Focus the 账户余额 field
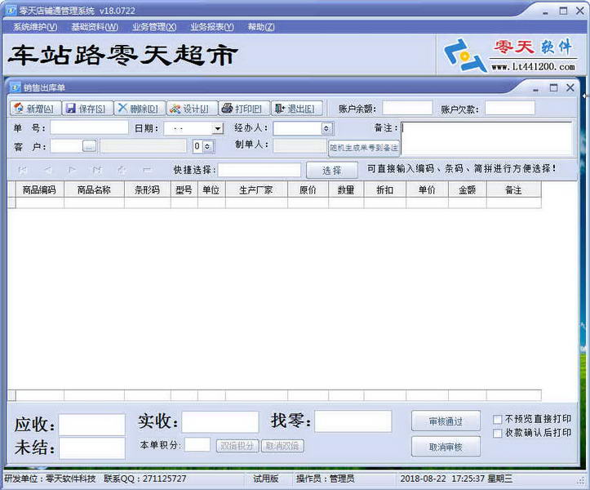Viewport: 590px width, 490px height. [407, 108]
